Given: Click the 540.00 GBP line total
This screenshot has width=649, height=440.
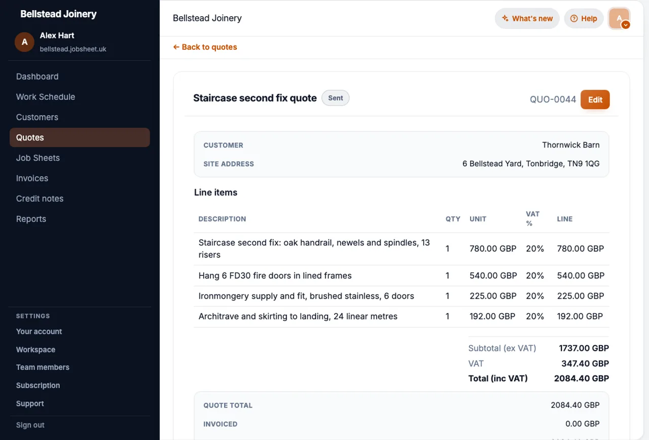Looking at the screenshot, I should pyautogui.click(x=581, y=276).
